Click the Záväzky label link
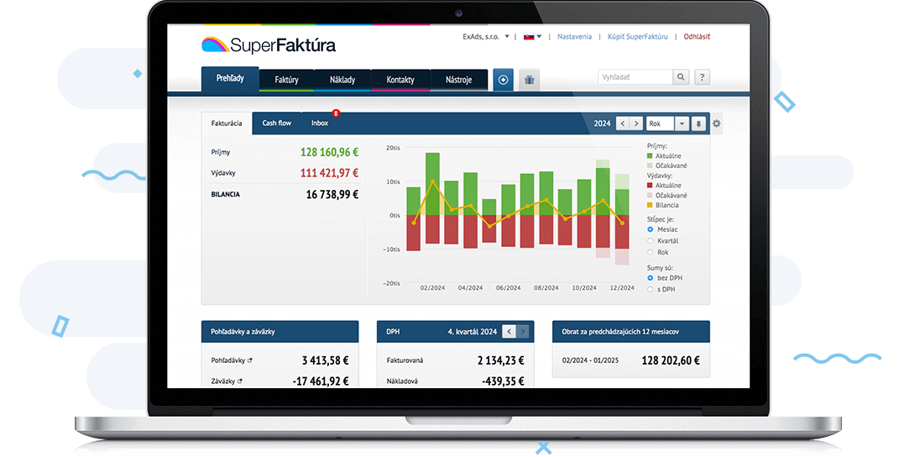This screenshot has height=457, width=915. click(223, 381)
